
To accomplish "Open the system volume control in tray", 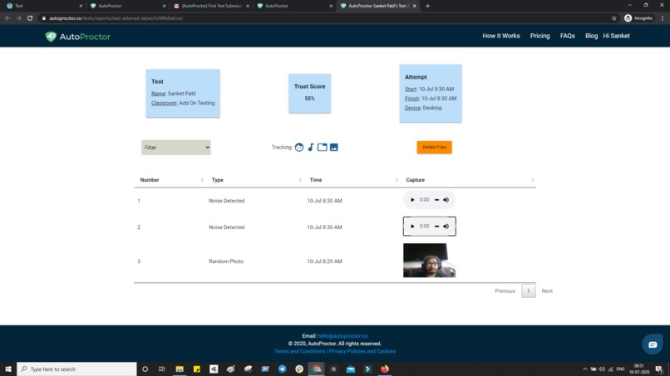I will point(602,369).
